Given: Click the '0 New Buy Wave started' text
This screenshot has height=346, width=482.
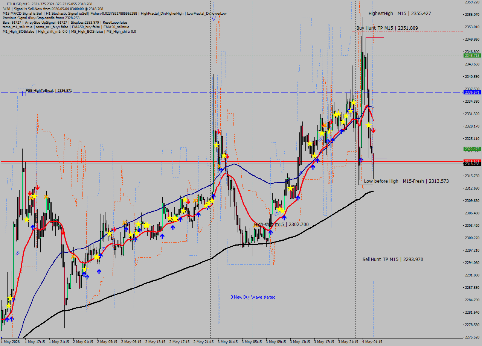Looking at the screenshot, I should point(253,297).
